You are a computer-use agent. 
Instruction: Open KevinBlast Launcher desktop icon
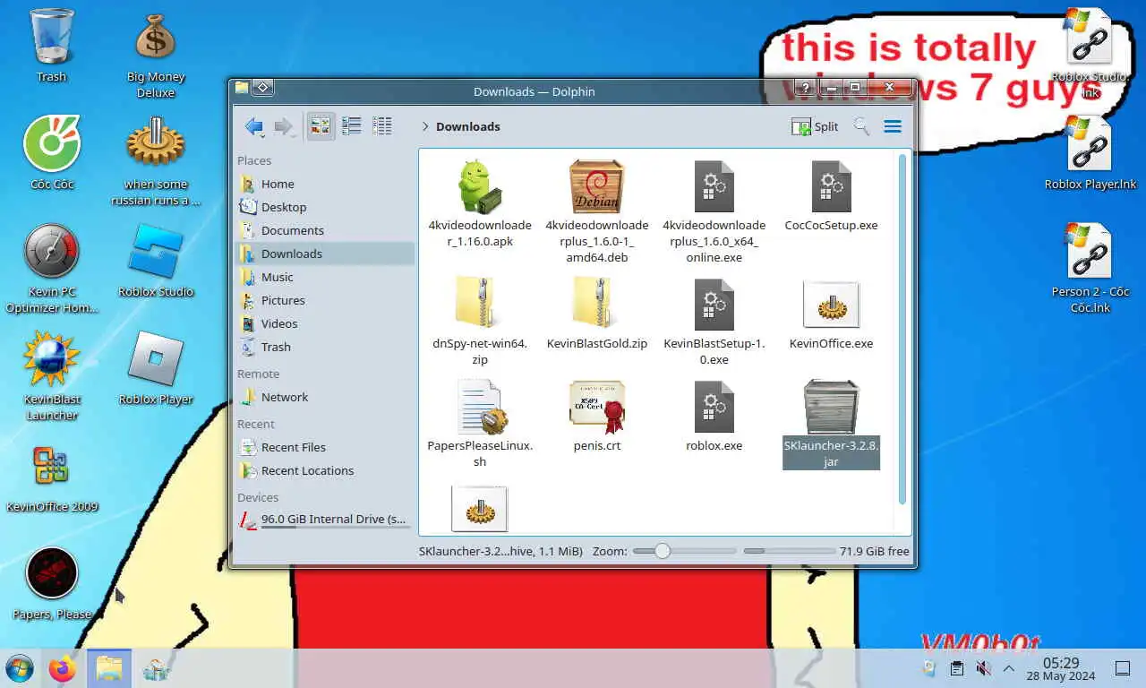[52, 376]
